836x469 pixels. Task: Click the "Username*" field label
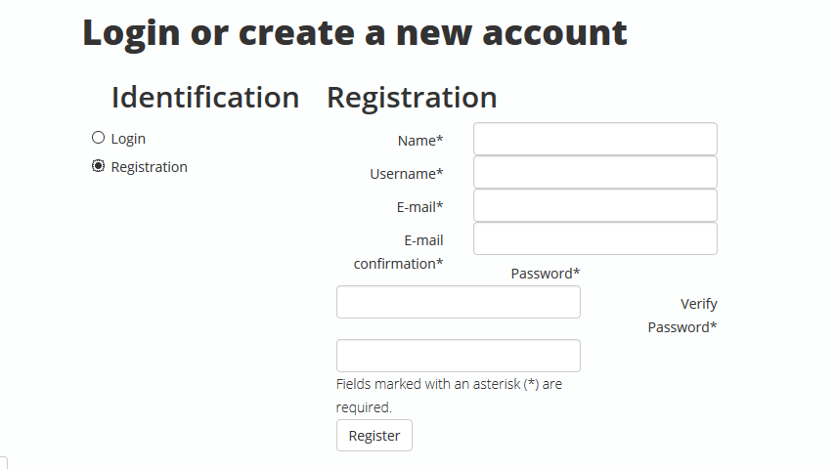pos(406,174)
